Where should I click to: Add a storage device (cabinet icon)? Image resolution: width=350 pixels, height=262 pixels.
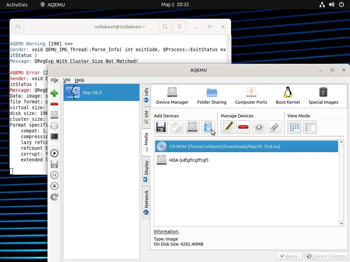208,127
